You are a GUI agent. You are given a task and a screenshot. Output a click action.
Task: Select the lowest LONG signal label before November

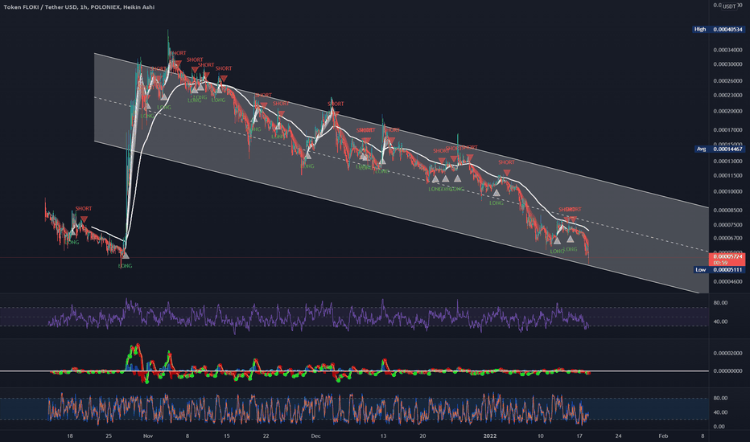point(125,266)
